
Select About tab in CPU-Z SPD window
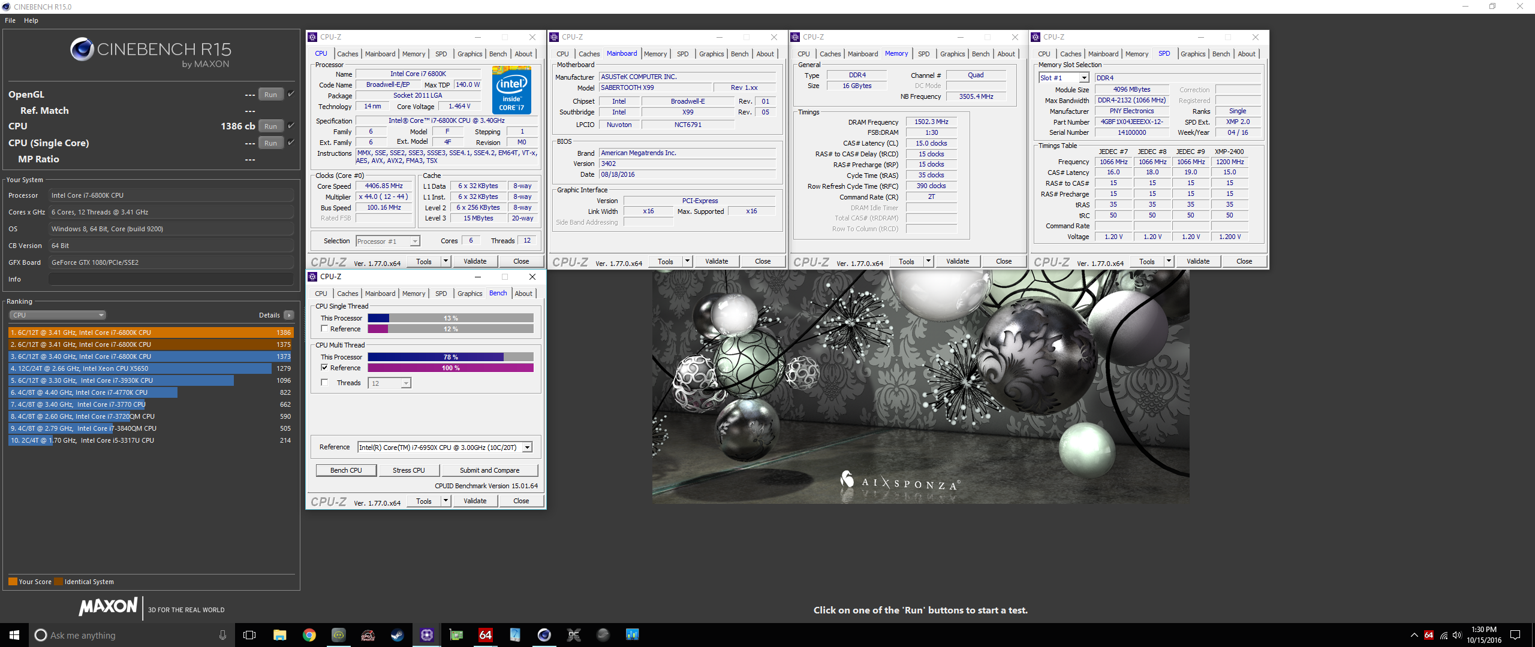pyautogui.click(x=1247, y=54)
